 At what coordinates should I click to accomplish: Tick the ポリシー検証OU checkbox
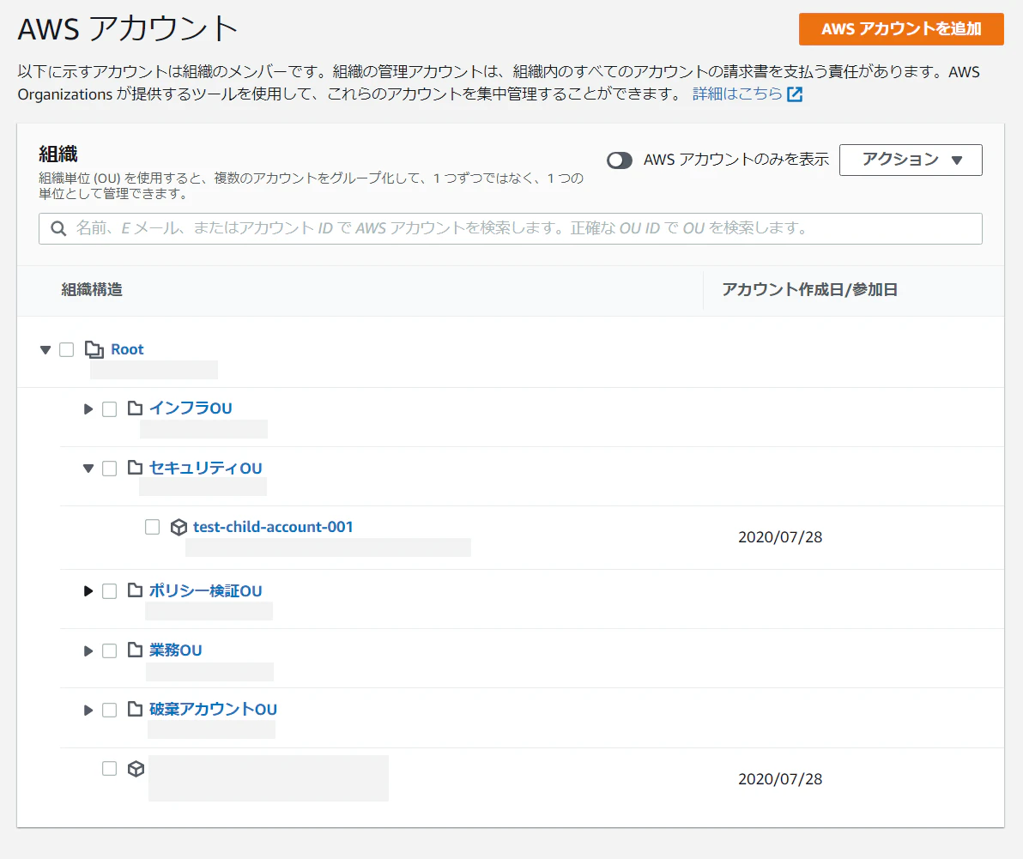click(x=110, y=591)
